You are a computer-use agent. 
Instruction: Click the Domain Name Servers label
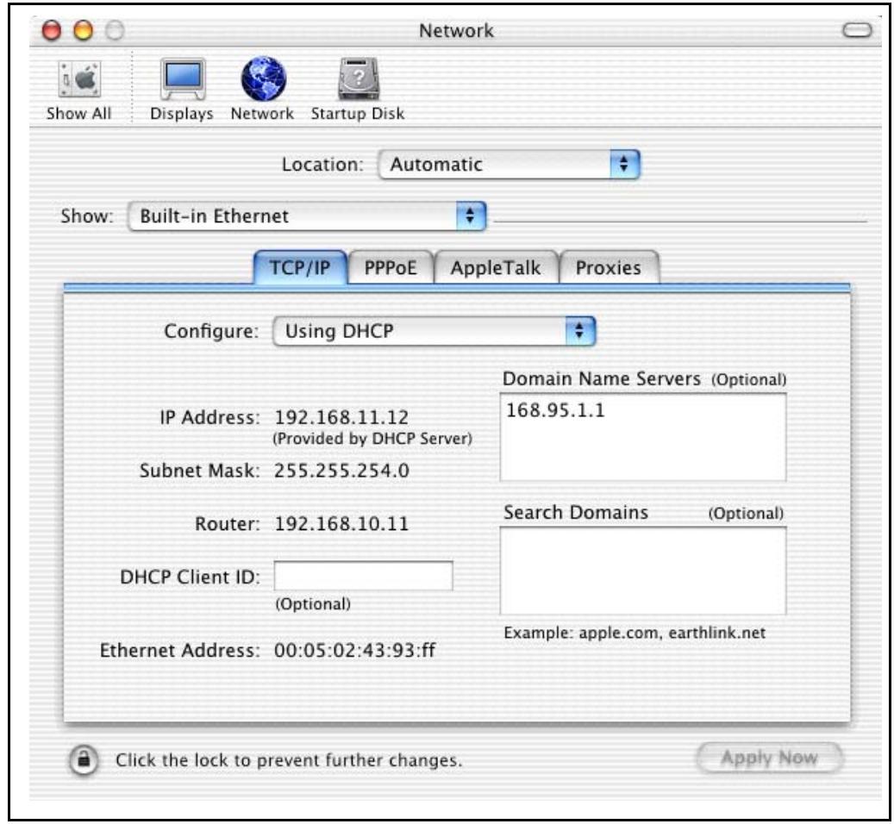pos(602,379)
